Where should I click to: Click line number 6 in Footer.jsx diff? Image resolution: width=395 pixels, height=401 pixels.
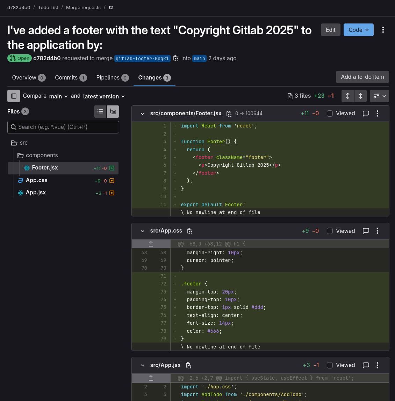(x=165, y=165)
